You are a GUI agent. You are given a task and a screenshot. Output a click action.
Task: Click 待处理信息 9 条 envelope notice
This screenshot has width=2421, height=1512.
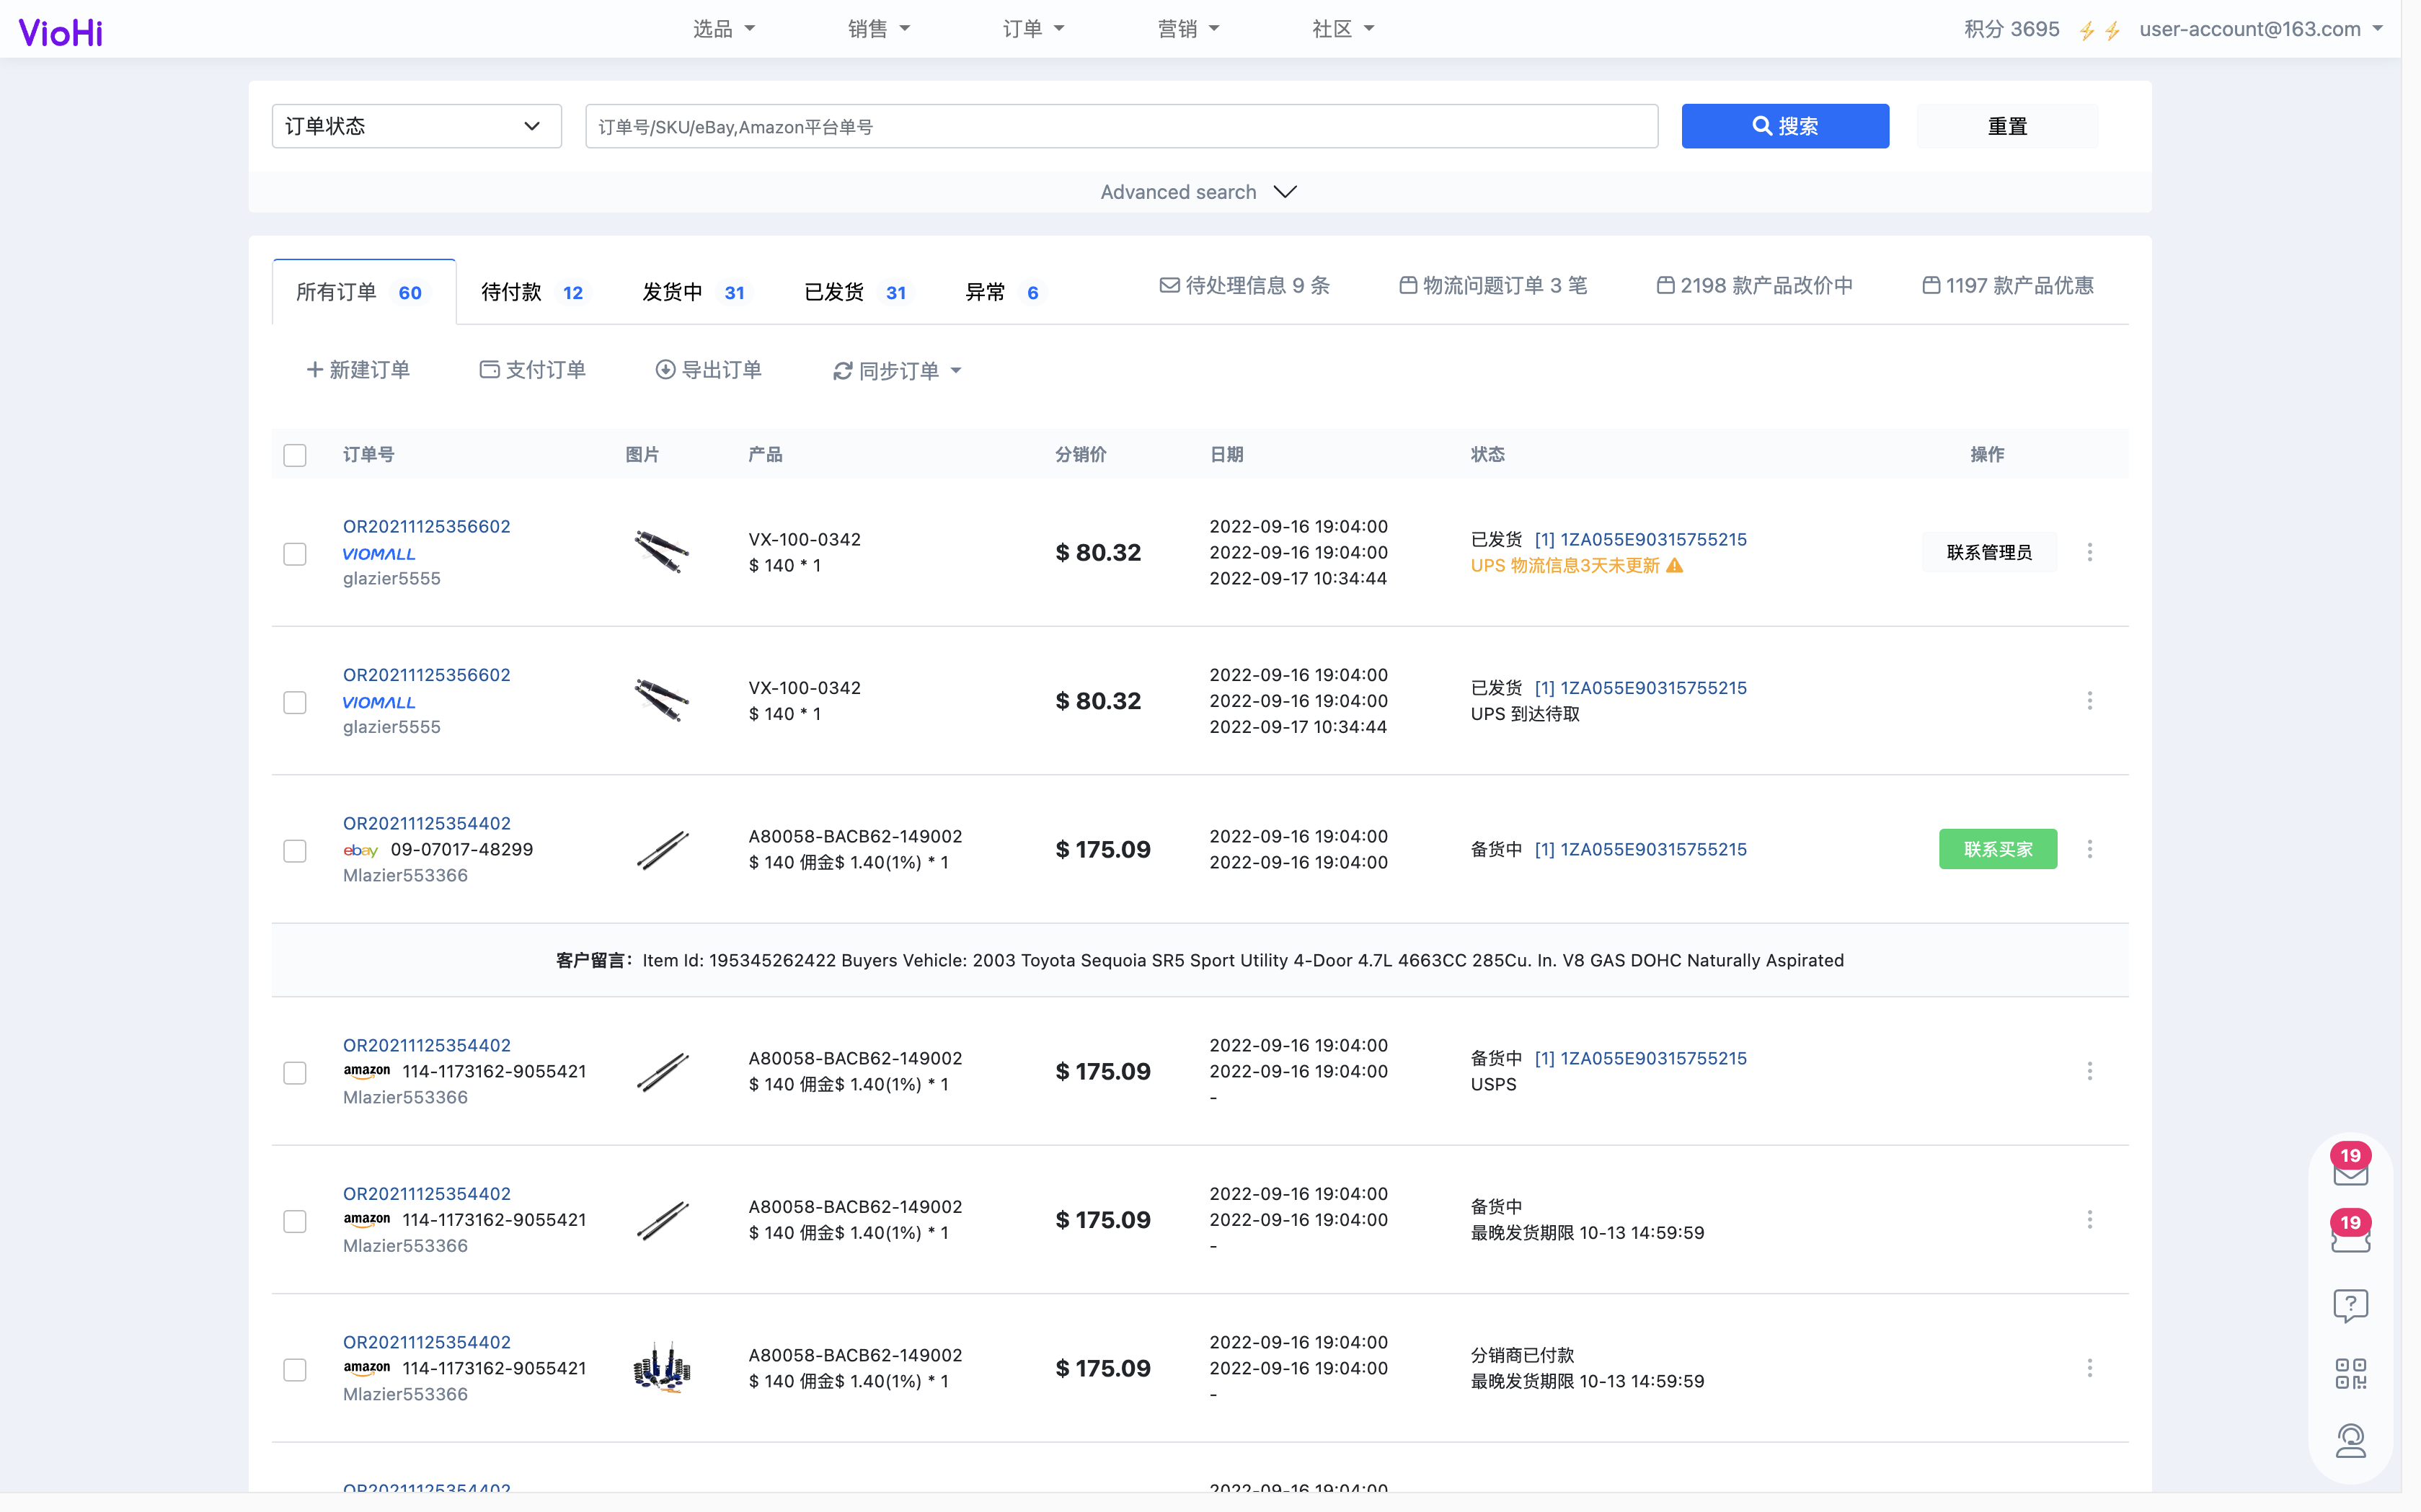[1244, 286]
